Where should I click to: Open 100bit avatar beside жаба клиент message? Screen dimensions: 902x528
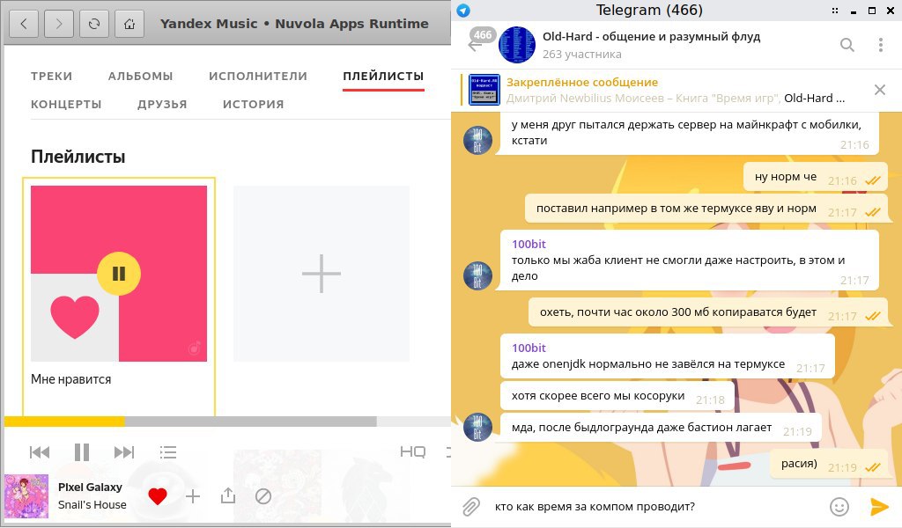(477, 275)
